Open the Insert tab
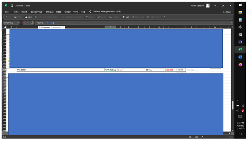Viewport: 249px width, 141px height. (x=24, y=12)
